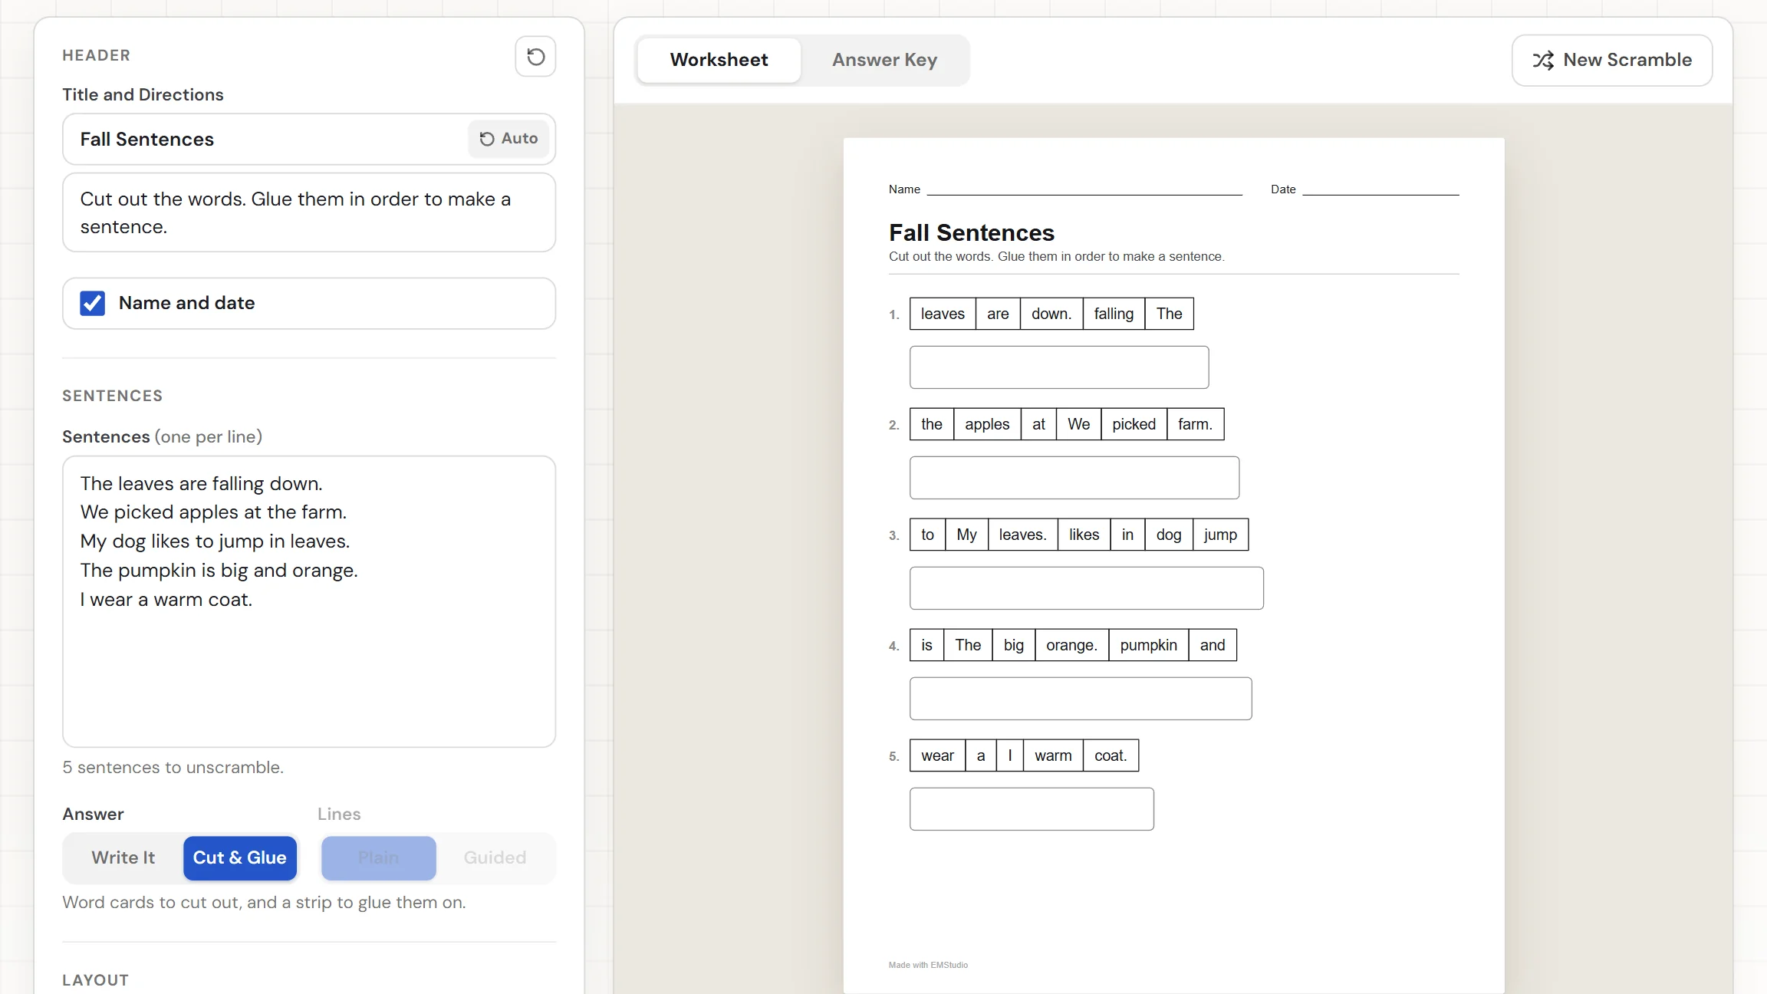Click the reset header icon button

(x=535, y=56)
